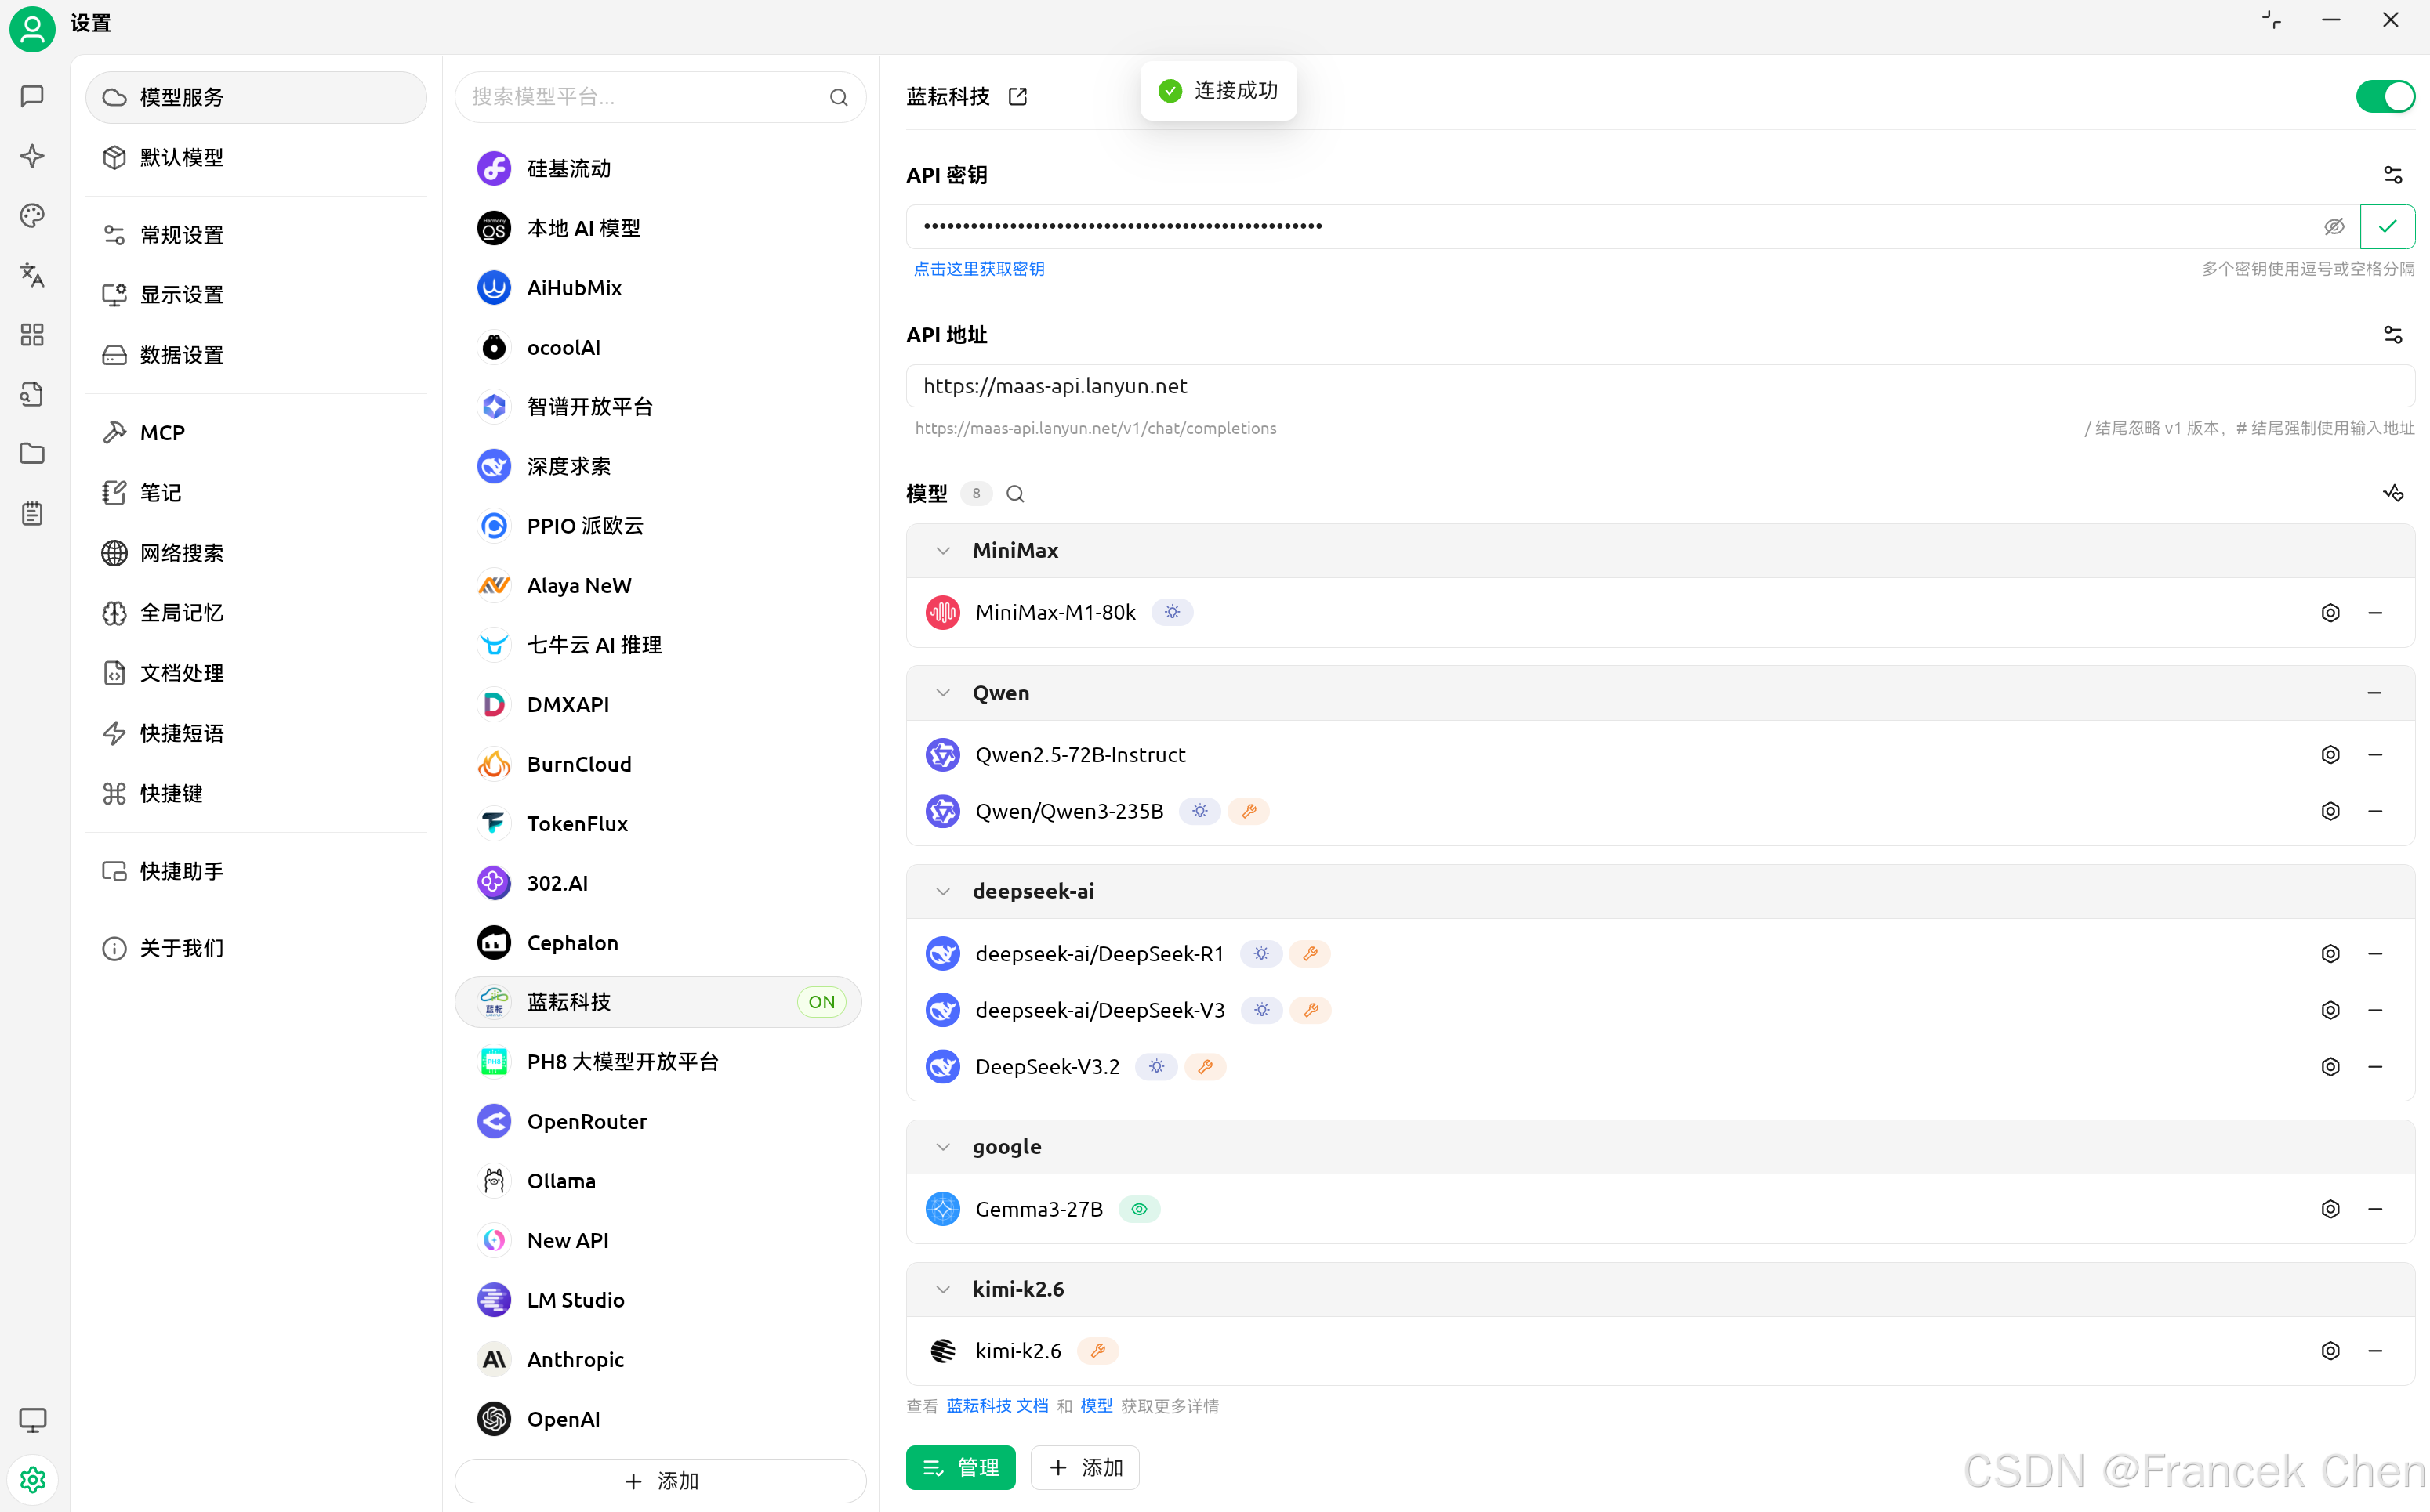Click the search icon next to 模型 count
The height and width of the screenshot is (1512, 2430).
point(1014,494)
